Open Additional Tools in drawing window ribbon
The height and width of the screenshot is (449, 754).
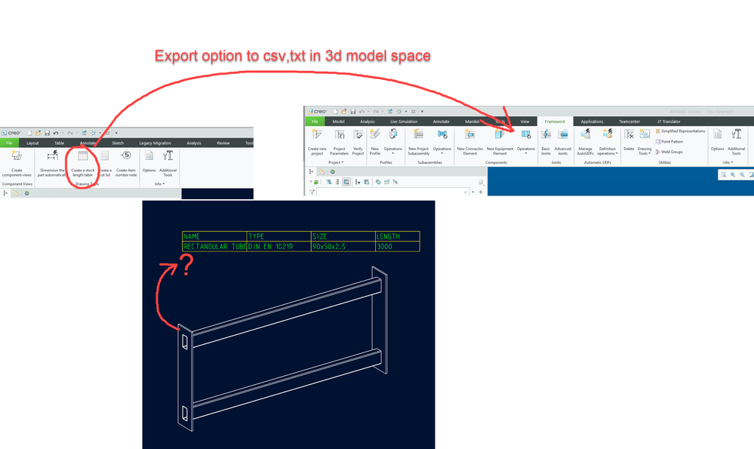(168, 164)
